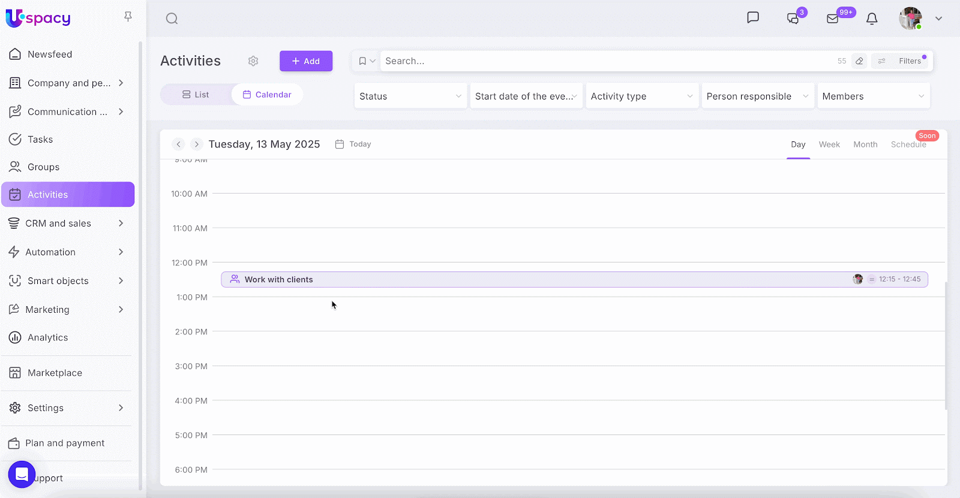Select the Week calendar tab
Viewport: 960px width, 498px height.
tap(829, 144)
